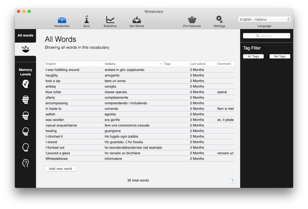This screenshot has height=209, width=308.
Task: Select the 'utterly' word row
Action: click(140, 98)
